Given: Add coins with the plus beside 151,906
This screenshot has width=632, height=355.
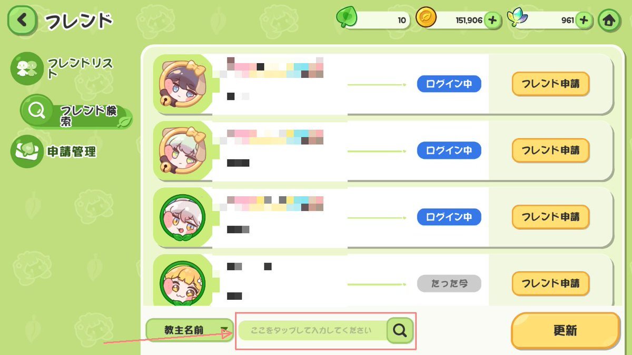Looking at the screenshot, I should (x=492, y=21).
